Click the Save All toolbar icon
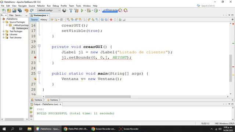Screen dimensions: 235x132 [x=19, y=11]
